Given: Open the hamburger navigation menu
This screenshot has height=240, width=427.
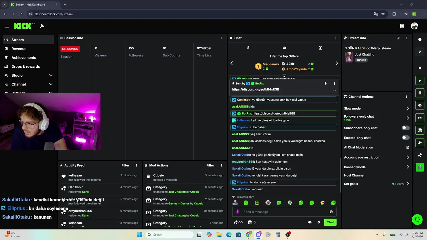Looking at the screenshot, I should pos(7,26).
